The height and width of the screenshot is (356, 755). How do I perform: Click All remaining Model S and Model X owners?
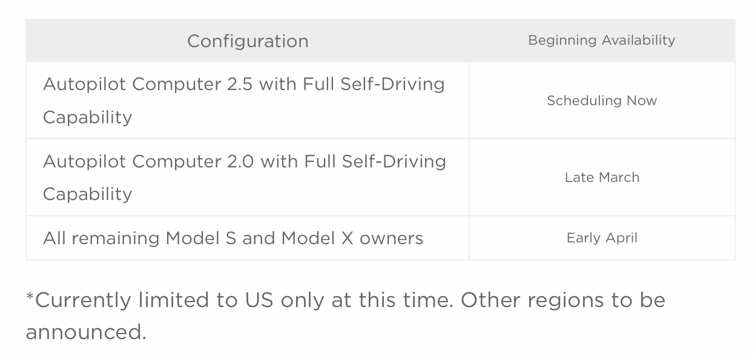(x=233, y=238)
